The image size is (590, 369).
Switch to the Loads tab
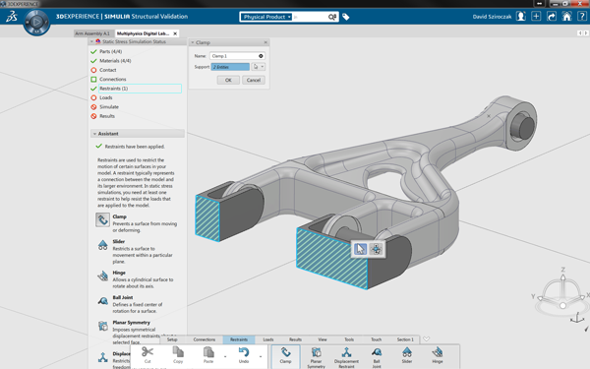268,339
